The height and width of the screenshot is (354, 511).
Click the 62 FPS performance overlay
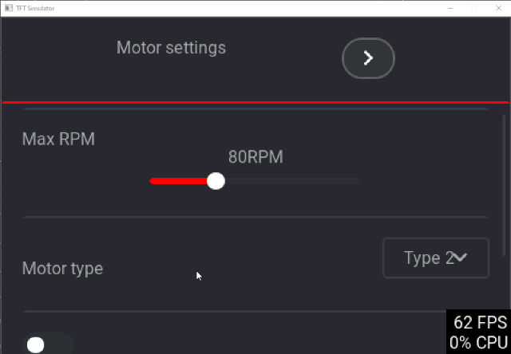click(480, 322)
